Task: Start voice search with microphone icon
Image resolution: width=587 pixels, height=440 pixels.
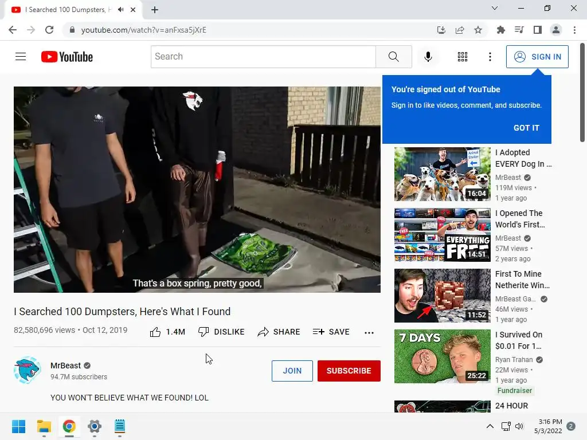Action: [x=428, y=57]
